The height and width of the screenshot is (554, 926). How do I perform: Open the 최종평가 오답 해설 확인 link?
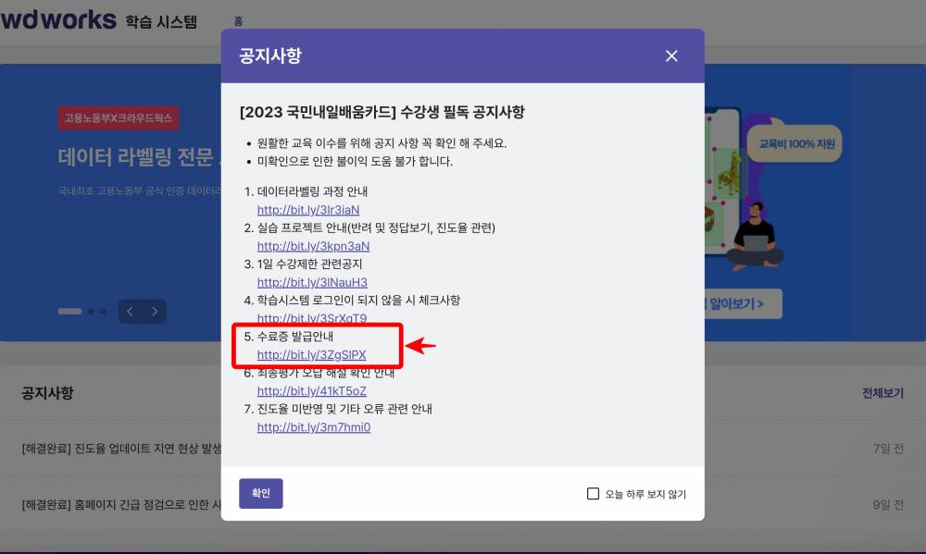(x=311, y=390)
